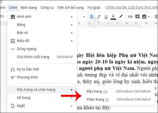Click the bold phrase 'người phụ nữ Việt Nam.'

click(x=107, y=68)
